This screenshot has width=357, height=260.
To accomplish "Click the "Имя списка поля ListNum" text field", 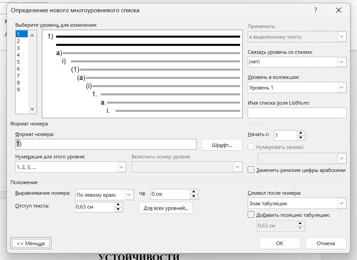I will tap(297, 113).
